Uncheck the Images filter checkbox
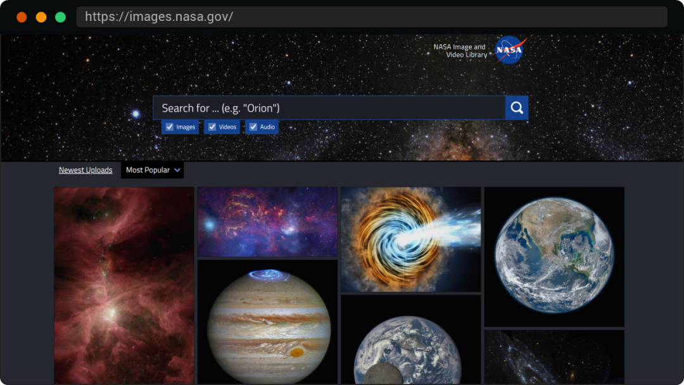Viewport: 684px width, 385px height. pyautogui.click(x=170, y=127)
